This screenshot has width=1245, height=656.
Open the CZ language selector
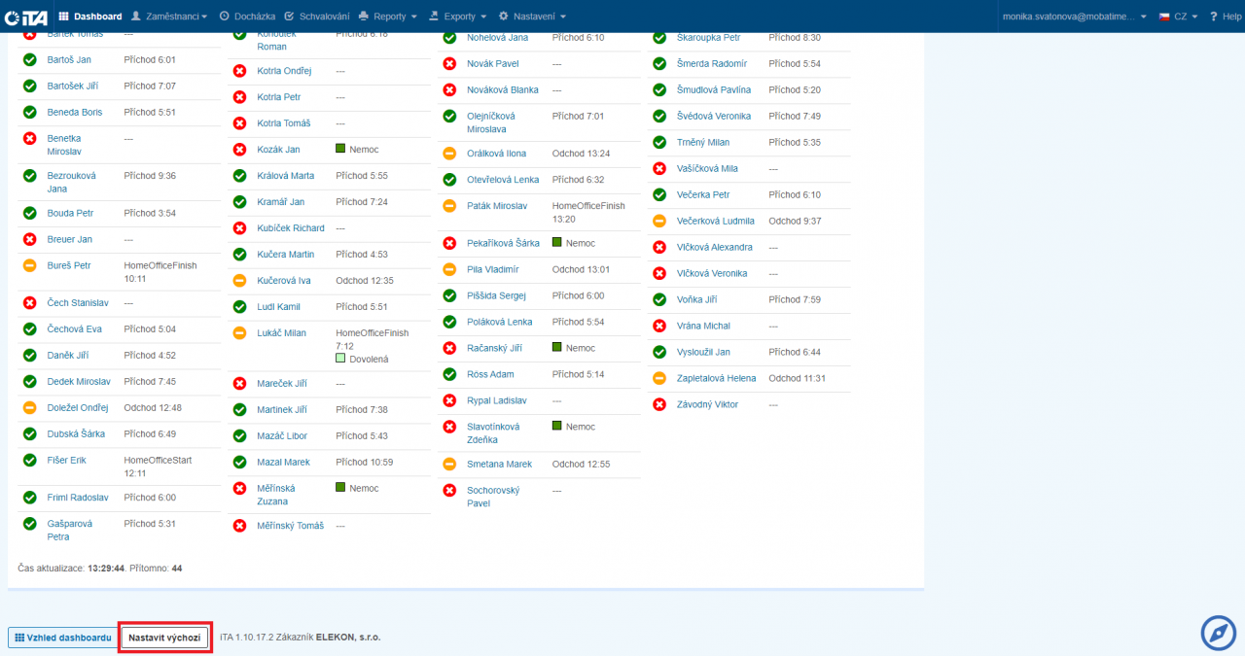1178,17
